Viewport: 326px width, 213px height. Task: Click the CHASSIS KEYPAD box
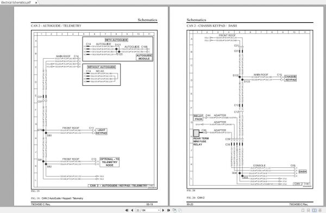[291, 78]
